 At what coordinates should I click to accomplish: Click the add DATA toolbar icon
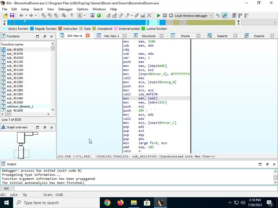click(x=115, y=15)
